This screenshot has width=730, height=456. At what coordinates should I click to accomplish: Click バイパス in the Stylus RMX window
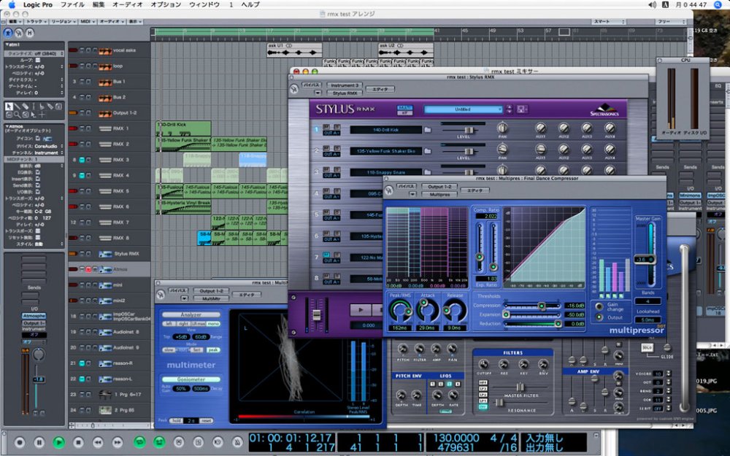pos(312,85)
